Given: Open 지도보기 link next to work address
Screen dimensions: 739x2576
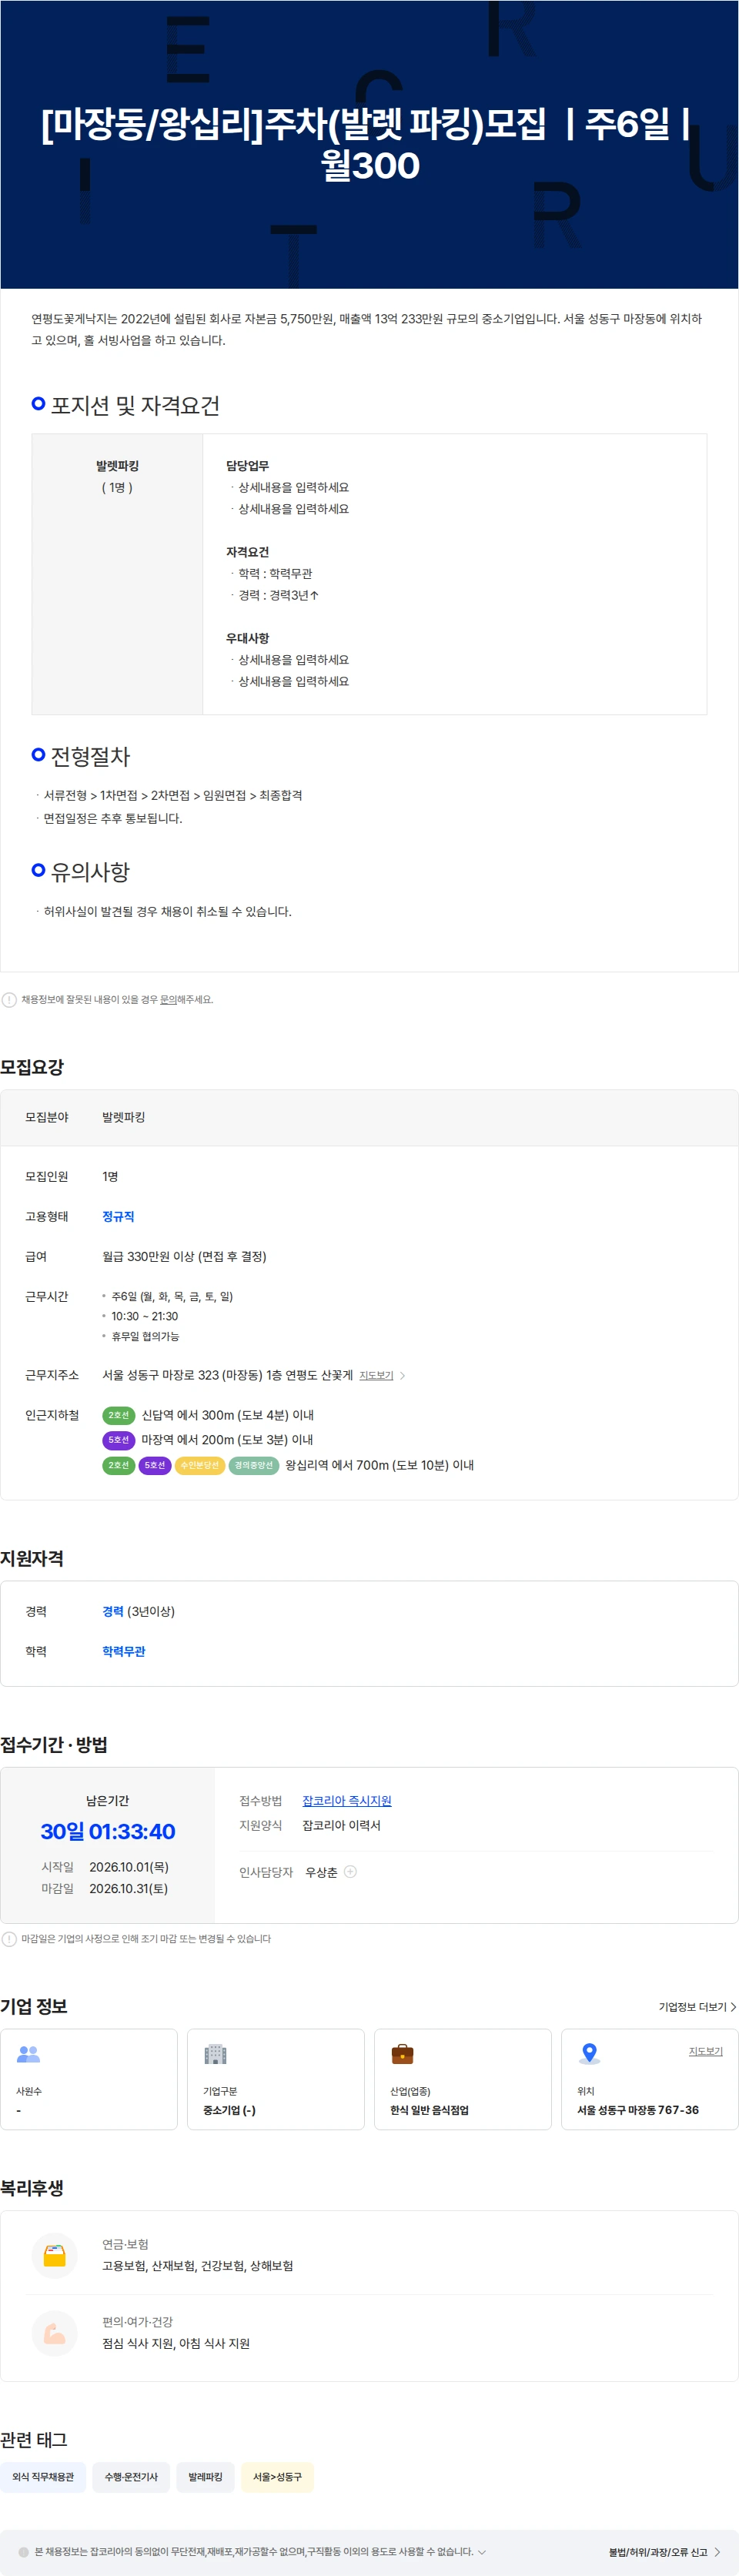Looking at the screenshot, I should point(376,1376).
